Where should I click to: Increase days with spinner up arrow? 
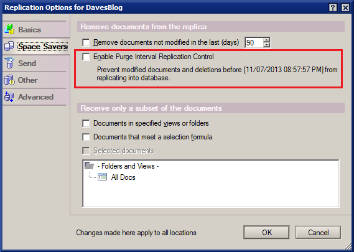point(267,40)
